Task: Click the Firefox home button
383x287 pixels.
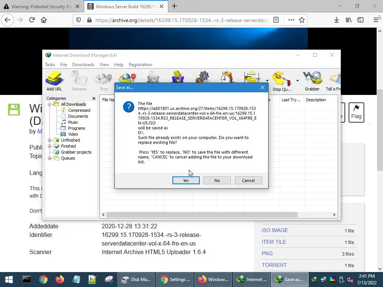Action: [x=44, y=20]
